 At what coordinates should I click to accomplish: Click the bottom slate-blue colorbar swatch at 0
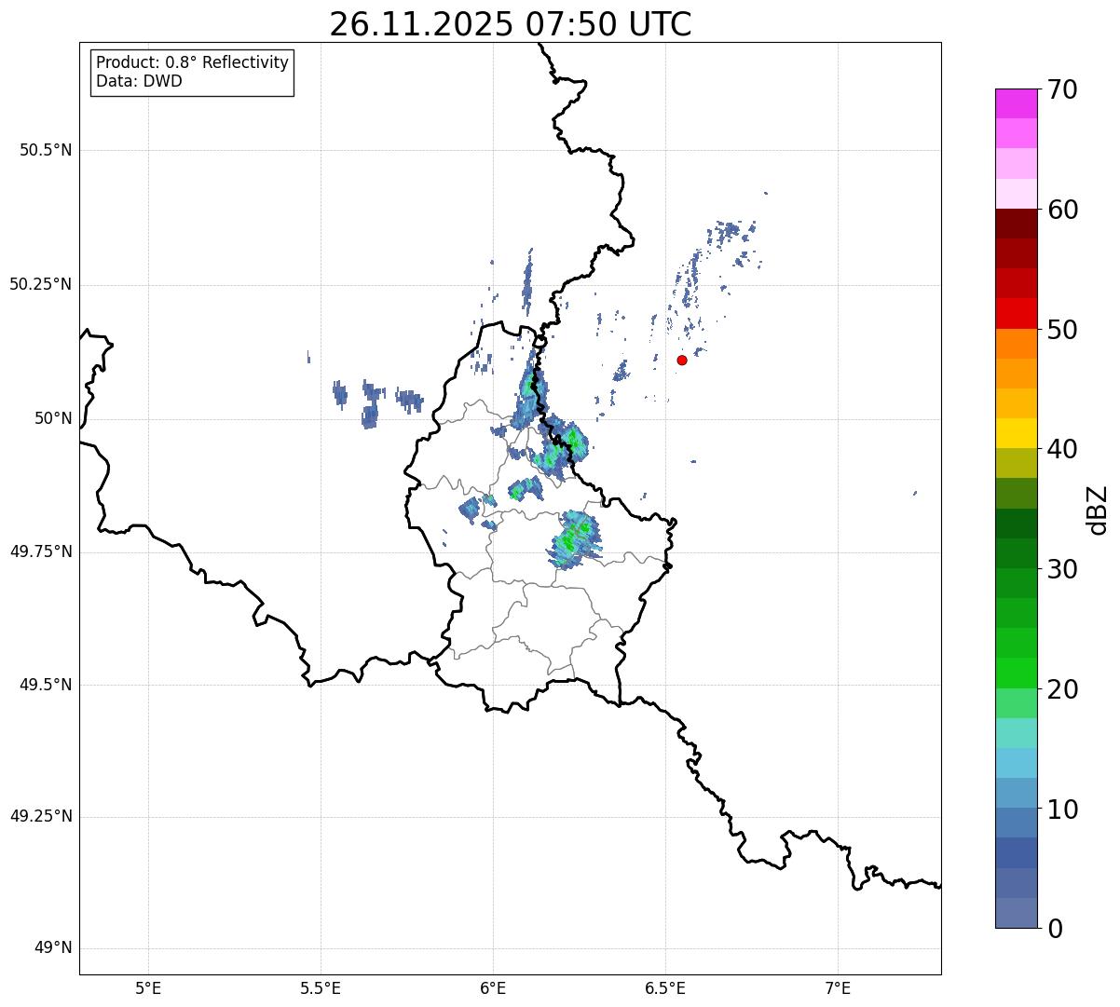click(x=1016, y=913)
